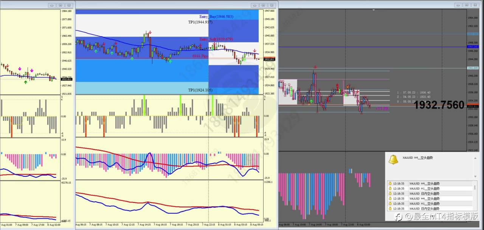This screenshot has height=230, width=484.
Task: Click the Entry_Sell(1939.679) label
Action: tap(216, 39)
